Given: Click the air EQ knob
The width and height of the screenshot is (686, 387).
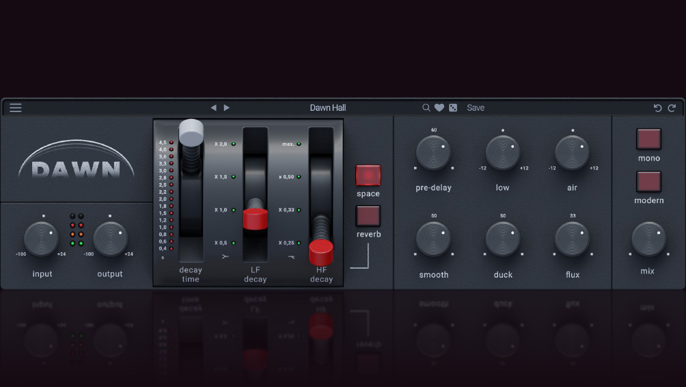Looking at the screenshot, I should coord(573,152).
